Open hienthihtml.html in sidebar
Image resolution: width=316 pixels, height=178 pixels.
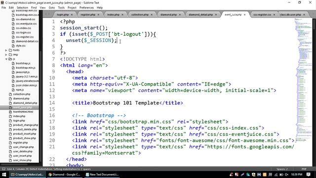click(23, 112)
